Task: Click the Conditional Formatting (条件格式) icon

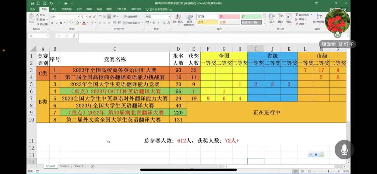Action: [x=177, y=18]
